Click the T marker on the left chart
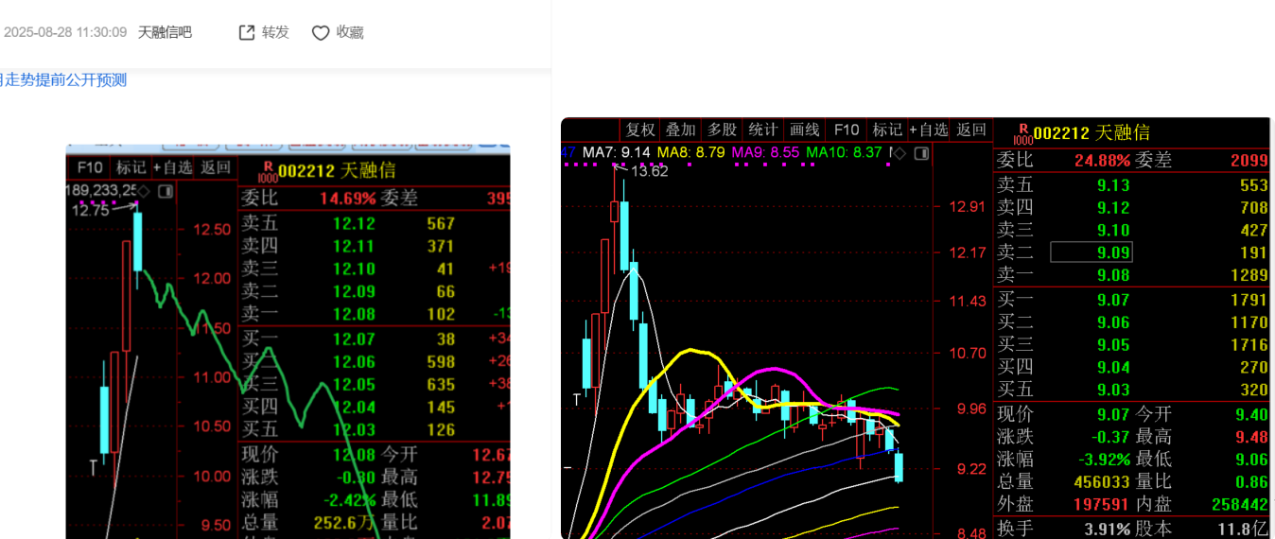Image resolution: width=1275 pixels, height=539 pixels. pos(94,467)
